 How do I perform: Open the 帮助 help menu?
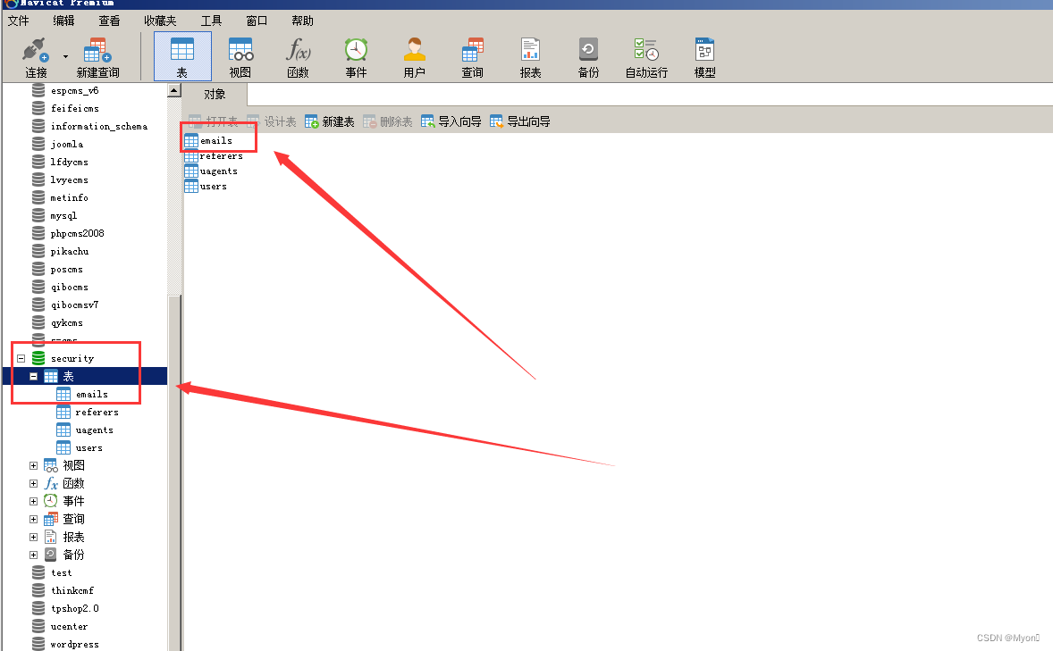302,21
